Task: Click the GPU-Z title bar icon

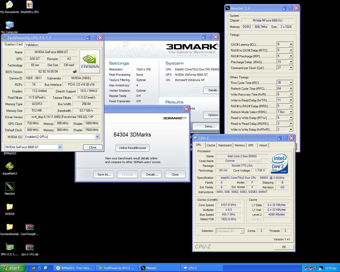Action: coord(4,38)
